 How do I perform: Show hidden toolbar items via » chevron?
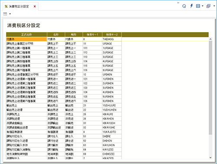click(178, 3)
